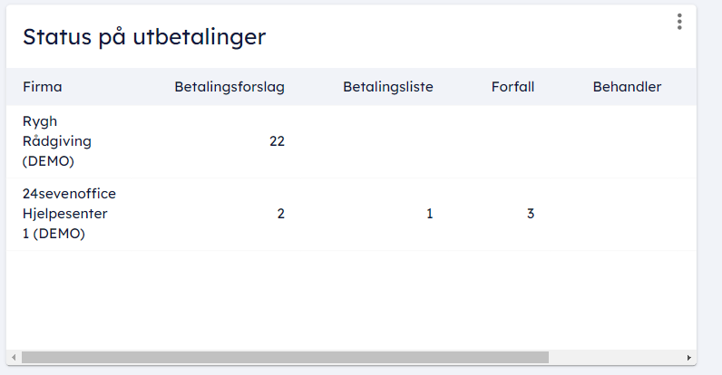Select the 24sevenoffice Hjelpesenter 1 (DEMO) firm
This screenshot has width=722, height=375.
click(69, 214)
